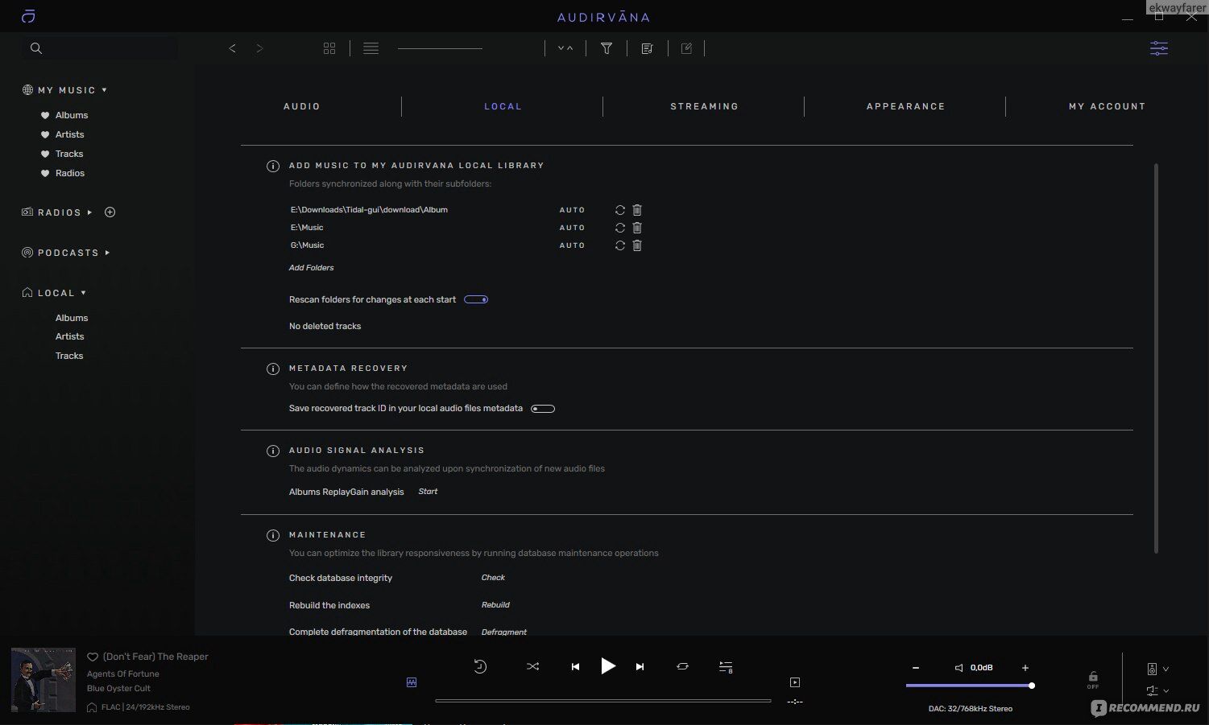Open the settings sliders icon
Viewport: 1209px width, 725px height.
pyautogui.click(x=1158, y=48)
